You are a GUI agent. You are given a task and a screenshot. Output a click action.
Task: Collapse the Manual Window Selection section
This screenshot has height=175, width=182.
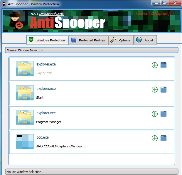pos(92,50)
